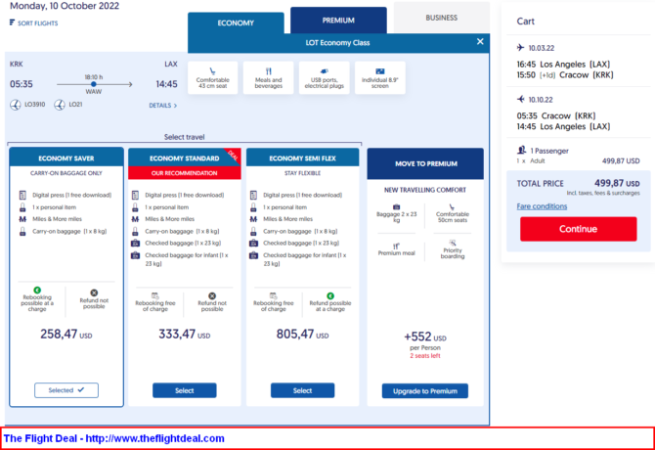This screenshot has height=450, width=655.
Task: Click the Move to Premium header
Action: pyautogui.click(x=425, y=163)
